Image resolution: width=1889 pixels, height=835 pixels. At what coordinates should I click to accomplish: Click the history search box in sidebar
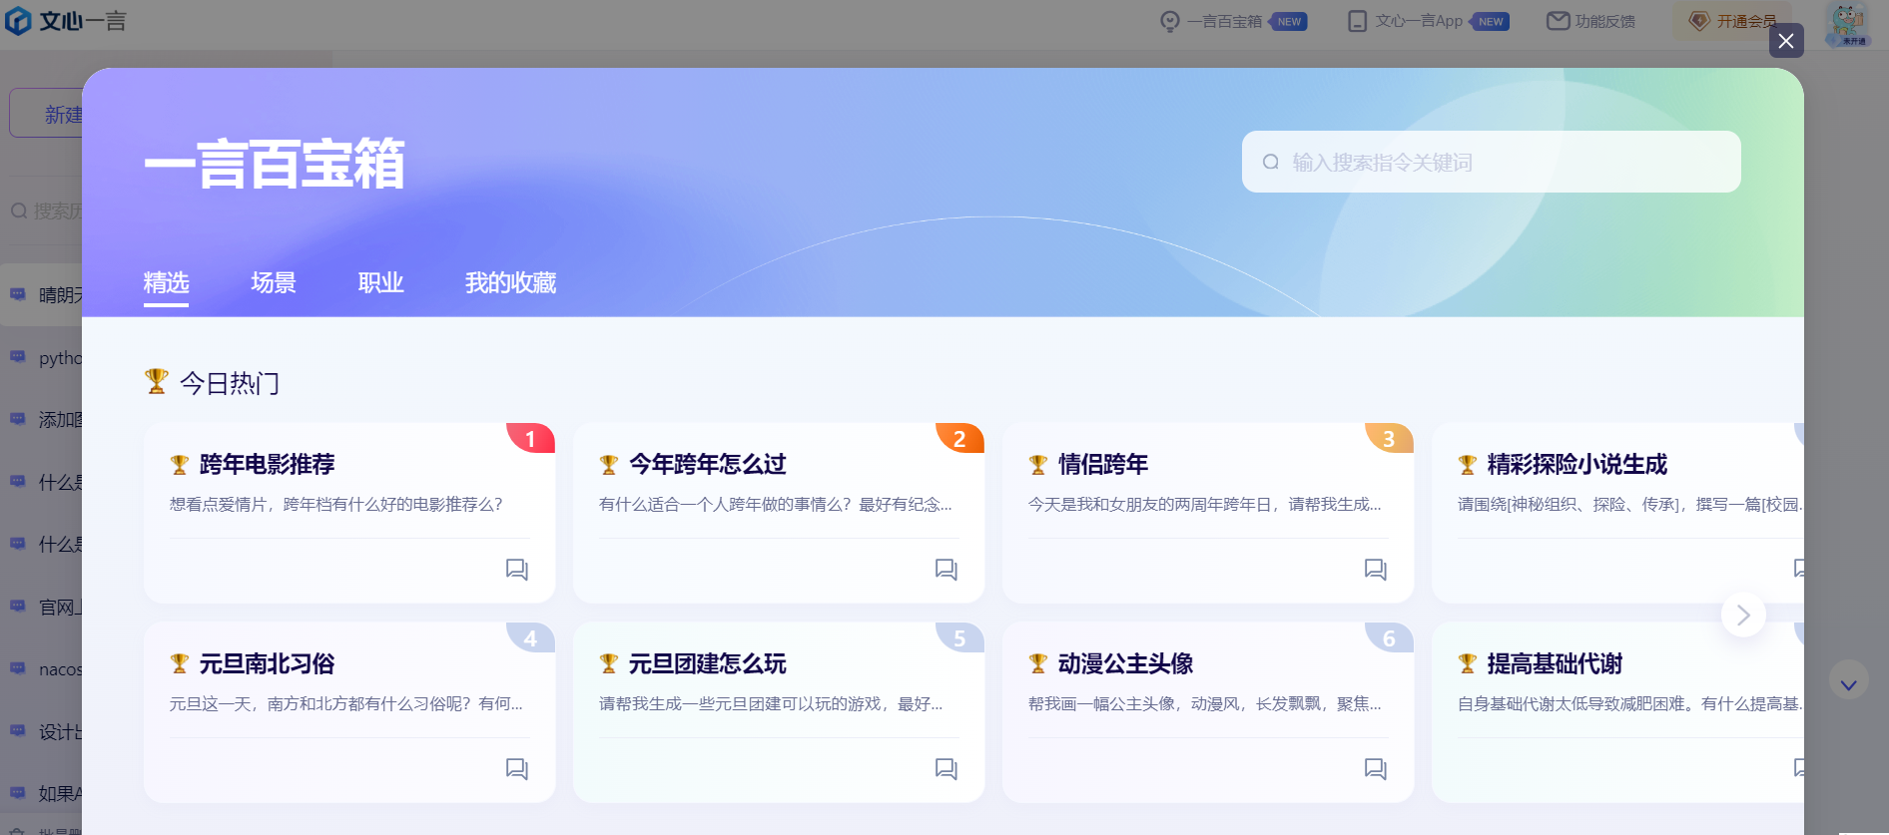[46, 210]
